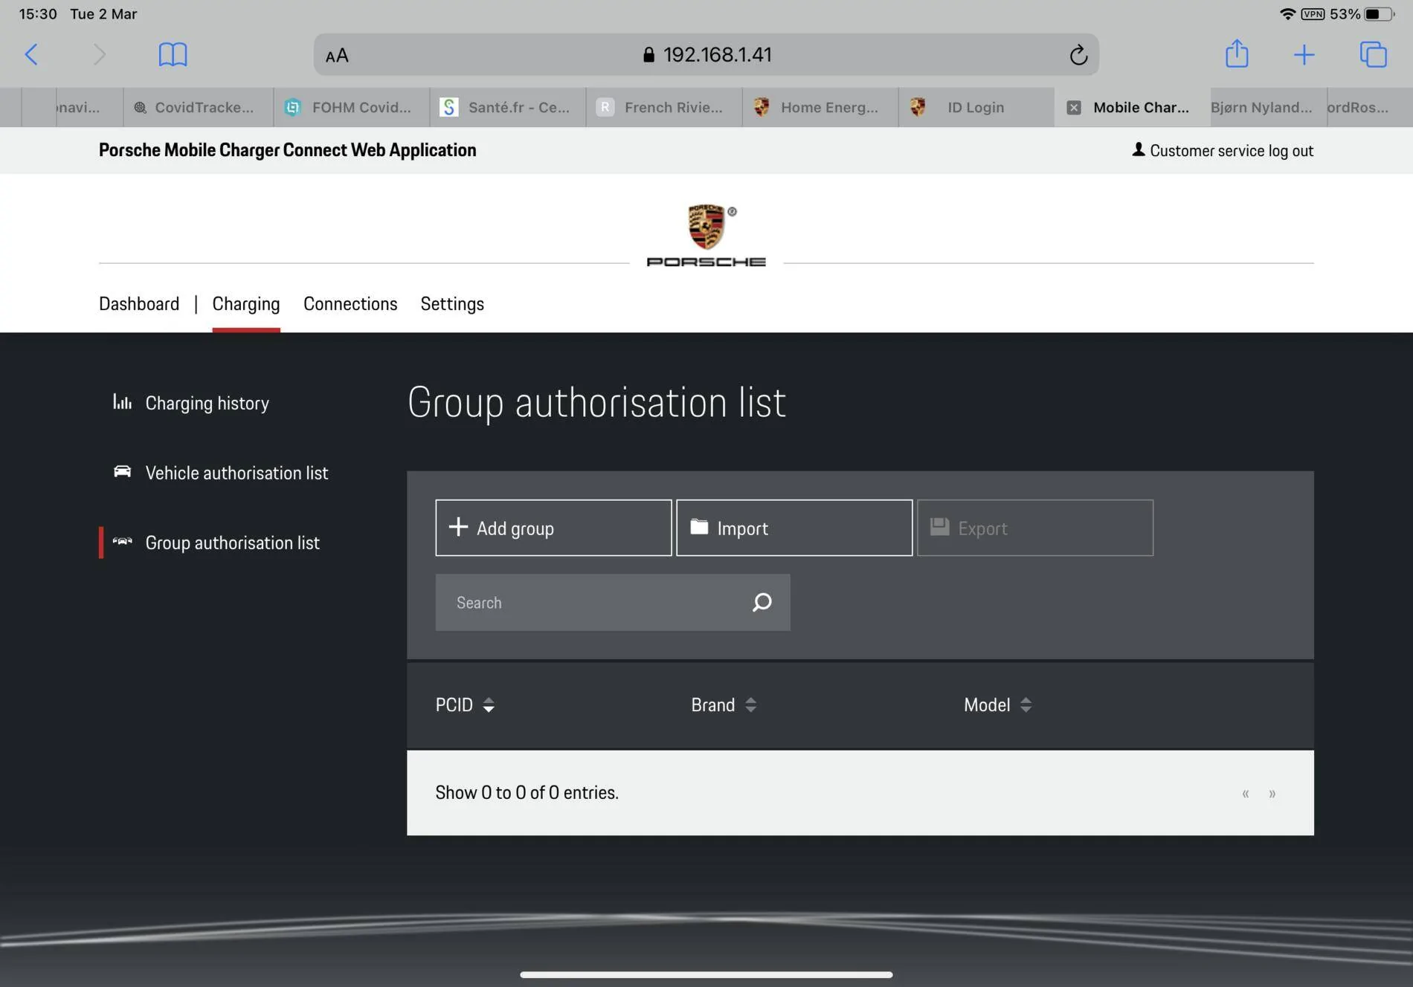Switch to the FOHM Covid tab
Screen dimensions: 1413x987
[x=352, y=107]
